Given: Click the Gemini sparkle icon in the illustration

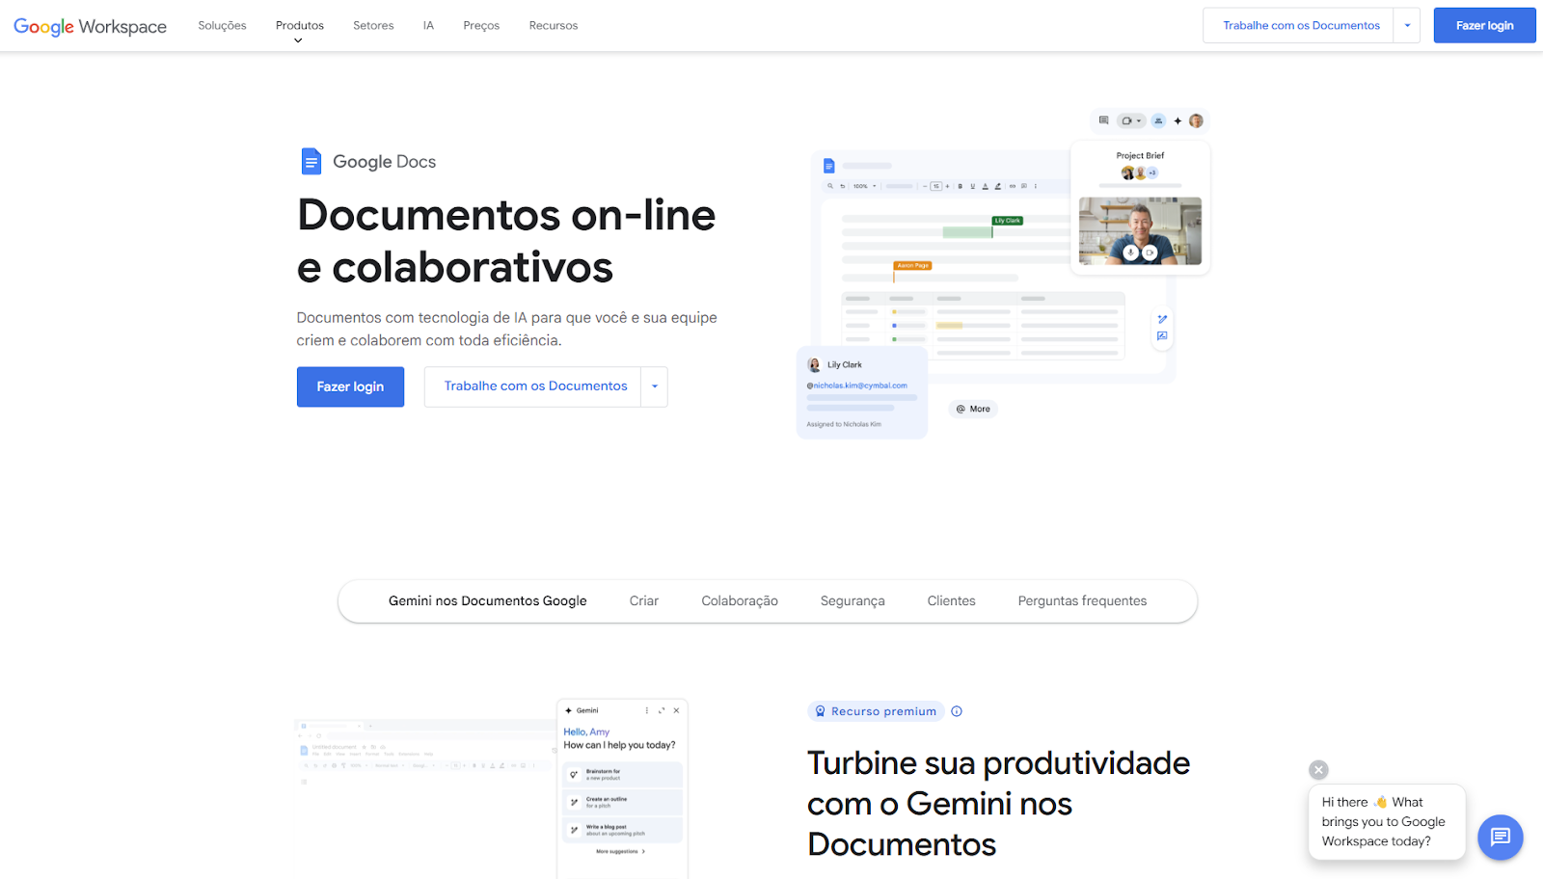Looking at the screenshot, I should coord(1178,120).
